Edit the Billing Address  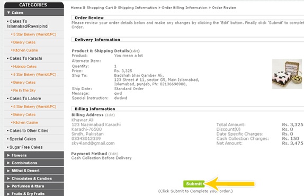[x=110, y=115]
